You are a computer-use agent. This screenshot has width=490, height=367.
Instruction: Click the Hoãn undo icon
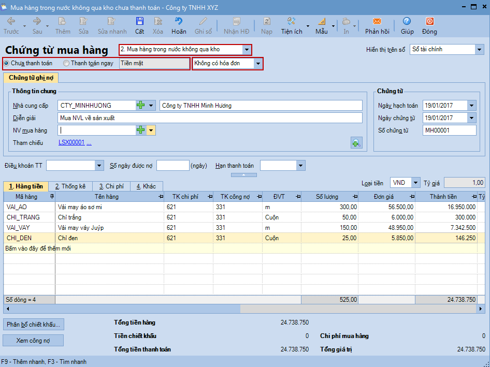pyautogui.click(x=179, y=25)
